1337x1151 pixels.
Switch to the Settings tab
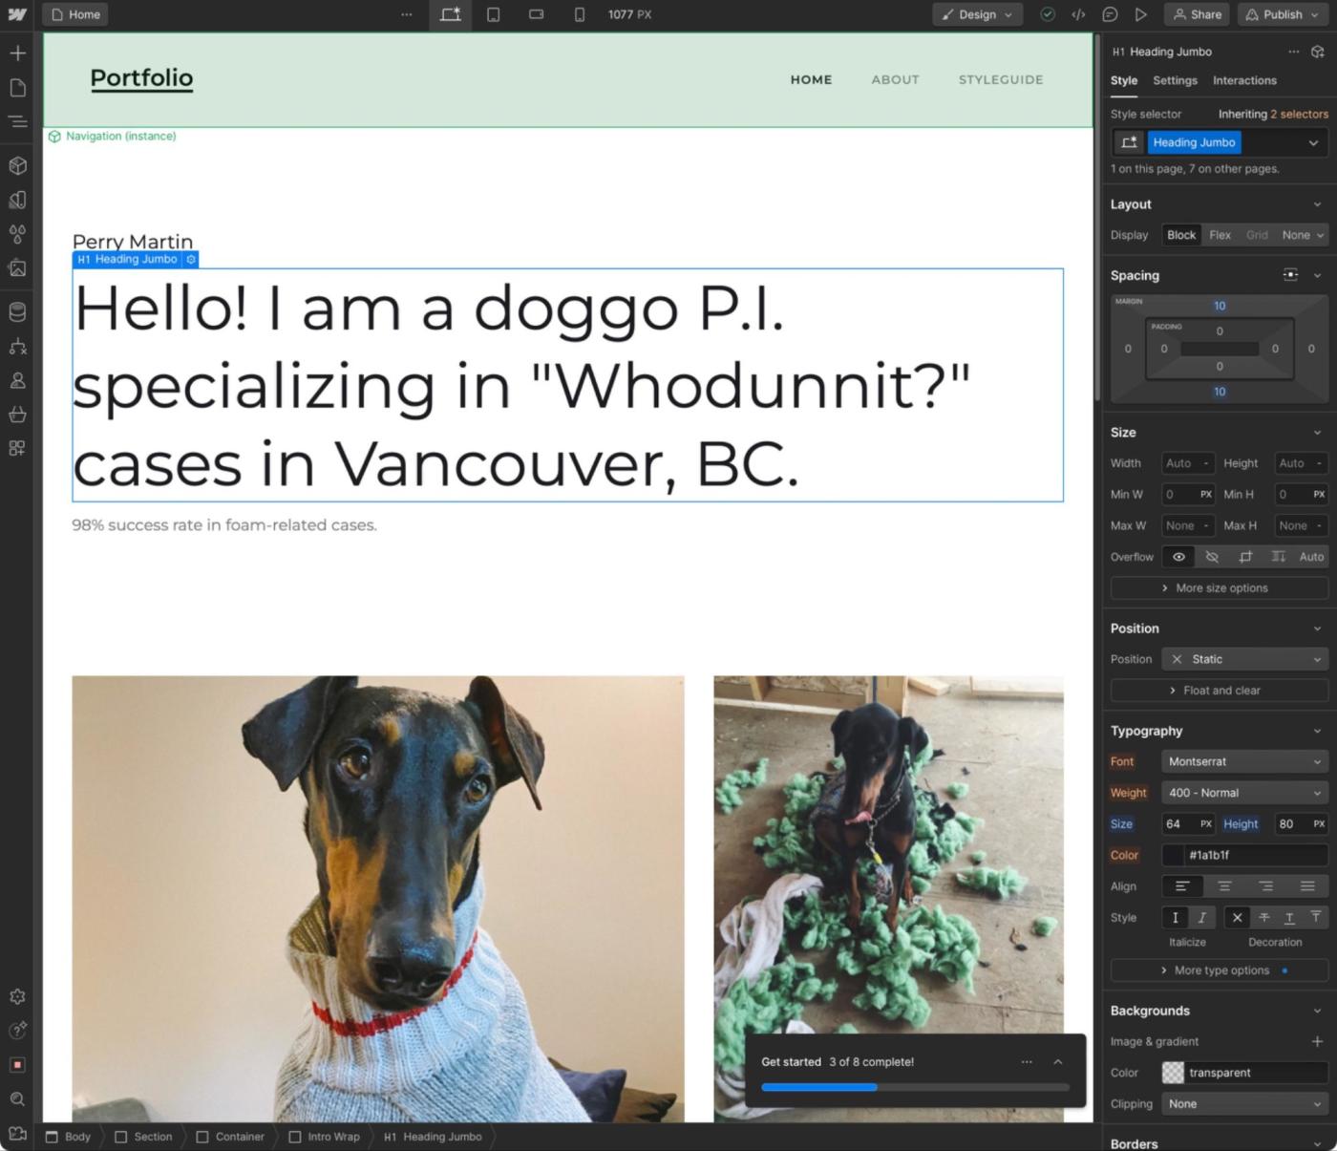click(1175, 81)
